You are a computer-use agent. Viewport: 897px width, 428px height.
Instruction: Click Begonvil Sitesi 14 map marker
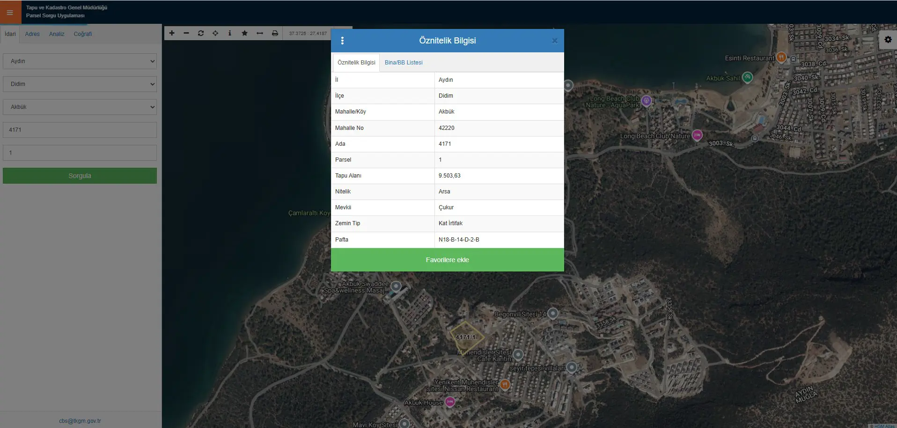point(553,313)
